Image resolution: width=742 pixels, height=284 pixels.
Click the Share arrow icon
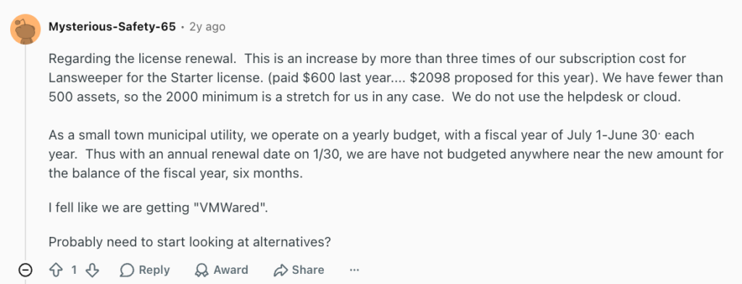(280, 270)
